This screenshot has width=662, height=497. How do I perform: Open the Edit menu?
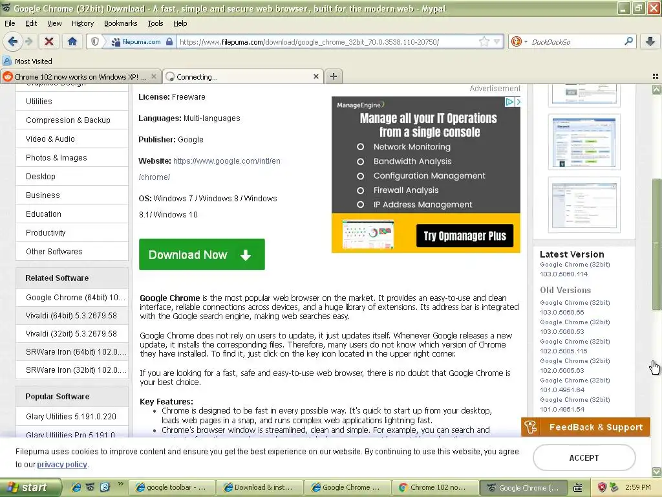31,23
